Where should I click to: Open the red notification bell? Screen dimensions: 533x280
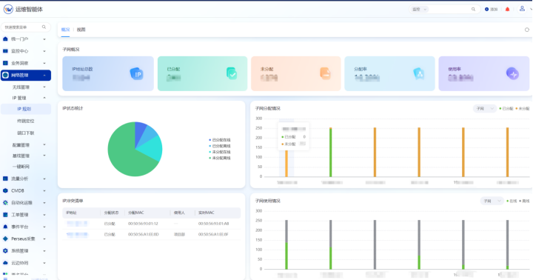pyautogui.click(x=508, y=9)
